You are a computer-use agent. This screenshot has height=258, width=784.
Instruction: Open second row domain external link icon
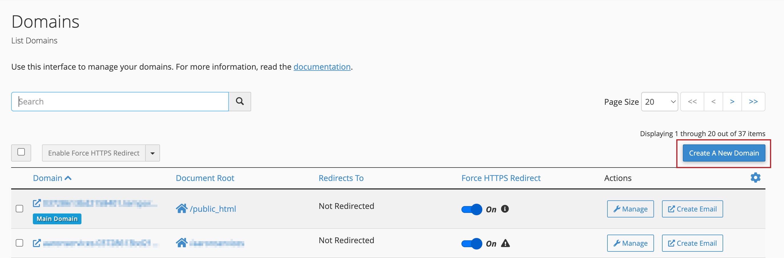click(x=37, y=243)
